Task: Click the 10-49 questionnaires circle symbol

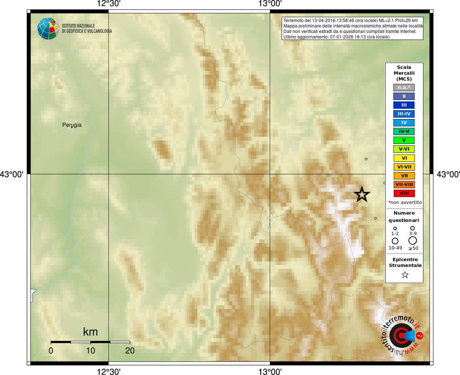Action: pyautogui.click(x=395, y=241)
